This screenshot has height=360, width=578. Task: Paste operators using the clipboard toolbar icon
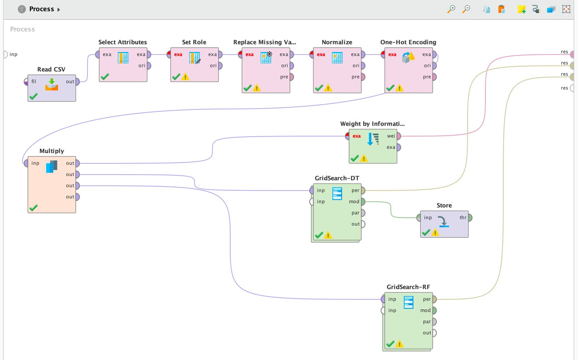pyautogui.click(x=501, y=9)
